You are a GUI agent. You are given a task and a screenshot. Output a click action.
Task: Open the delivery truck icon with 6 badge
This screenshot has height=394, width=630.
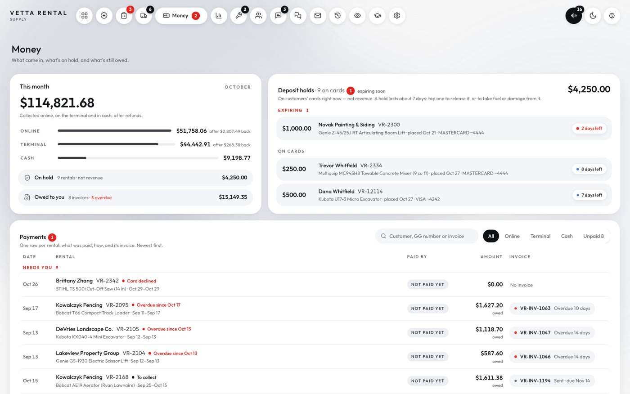point(144,16)
